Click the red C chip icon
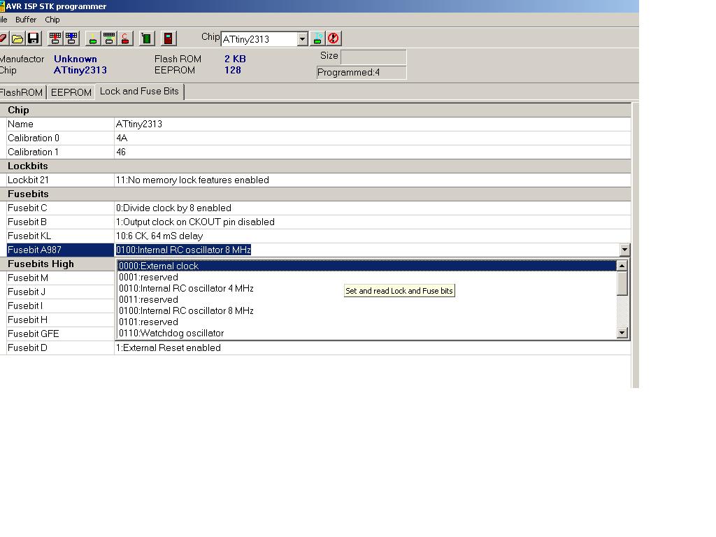 pyautogui.click(x=125, y=38)
